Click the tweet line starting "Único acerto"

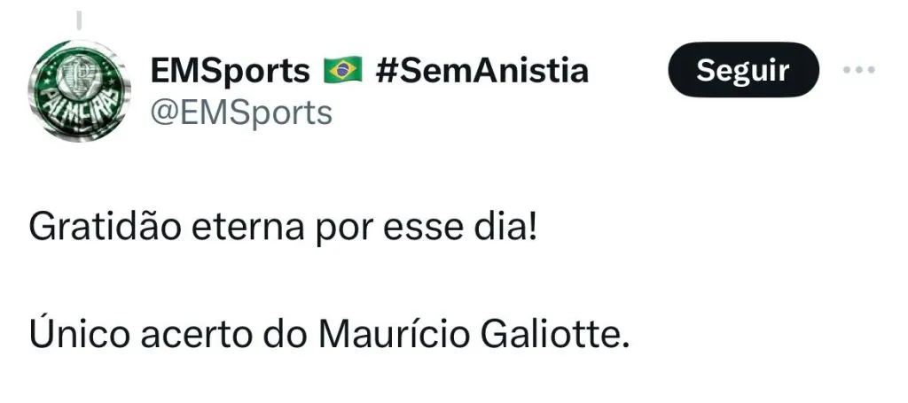pyautogui.click(x=329, y=337)
